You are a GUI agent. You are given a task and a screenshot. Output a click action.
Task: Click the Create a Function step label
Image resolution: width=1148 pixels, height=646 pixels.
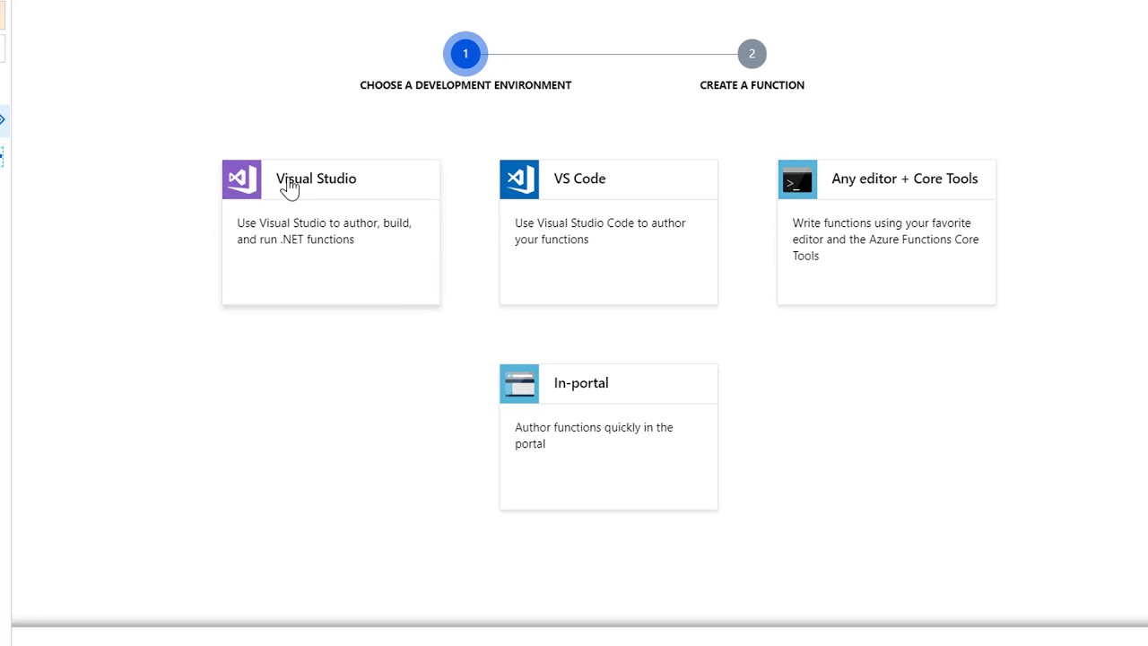(752, 85)
